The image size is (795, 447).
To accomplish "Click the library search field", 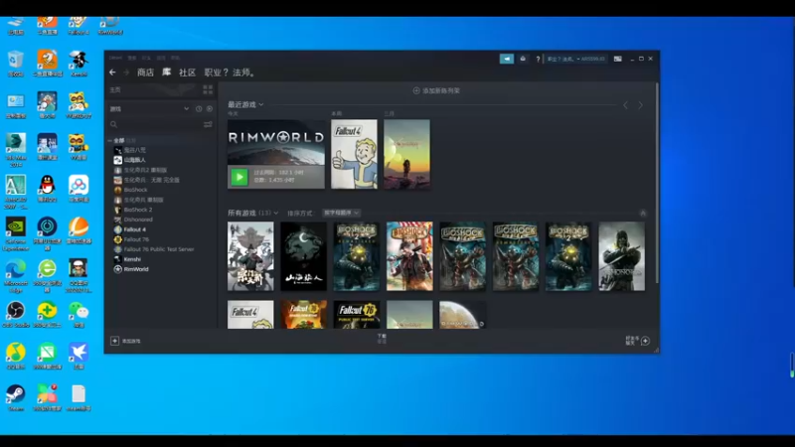I will click(155, 124).
